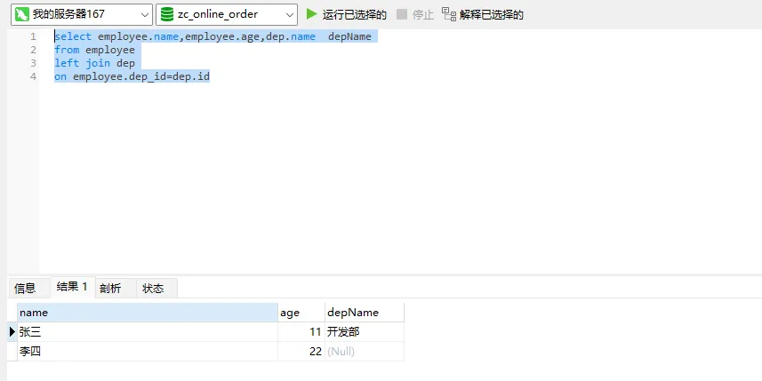Click the green database cylinder icon

click(x=167, y=14)
